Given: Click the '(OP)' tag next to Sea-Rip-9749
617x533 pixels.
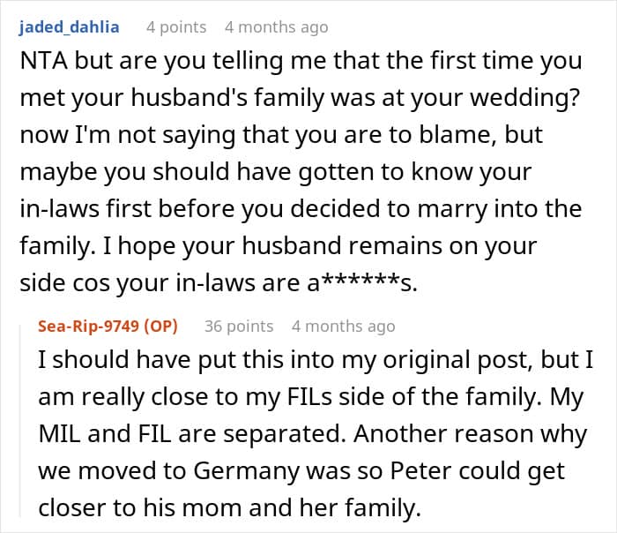Looking at the screenshot, I should click(x=160, y=327).
